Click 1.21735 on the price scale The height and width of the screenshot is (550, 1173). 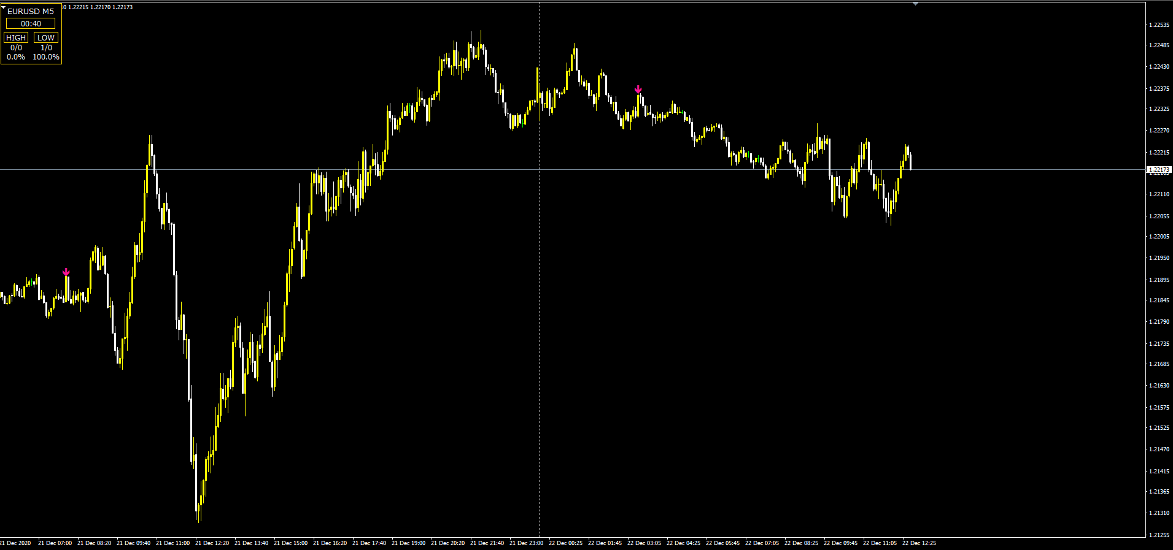(x=1158, y=344)
